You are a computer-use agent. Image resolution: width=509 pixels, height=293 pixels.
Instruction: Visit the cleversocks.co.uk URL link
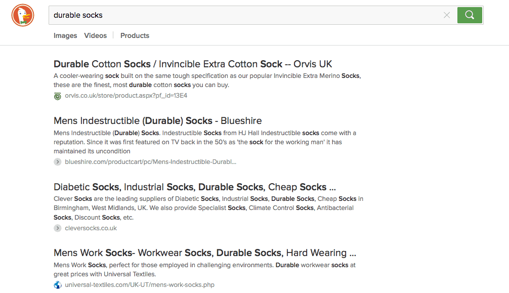click(x=91, y=228)
